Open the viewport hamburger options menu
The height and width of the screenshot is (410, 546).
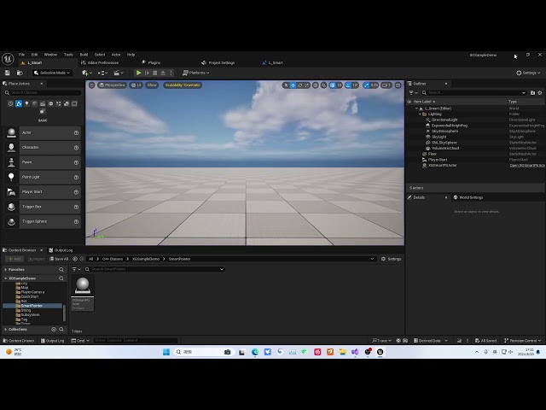(x=91, y=85)
